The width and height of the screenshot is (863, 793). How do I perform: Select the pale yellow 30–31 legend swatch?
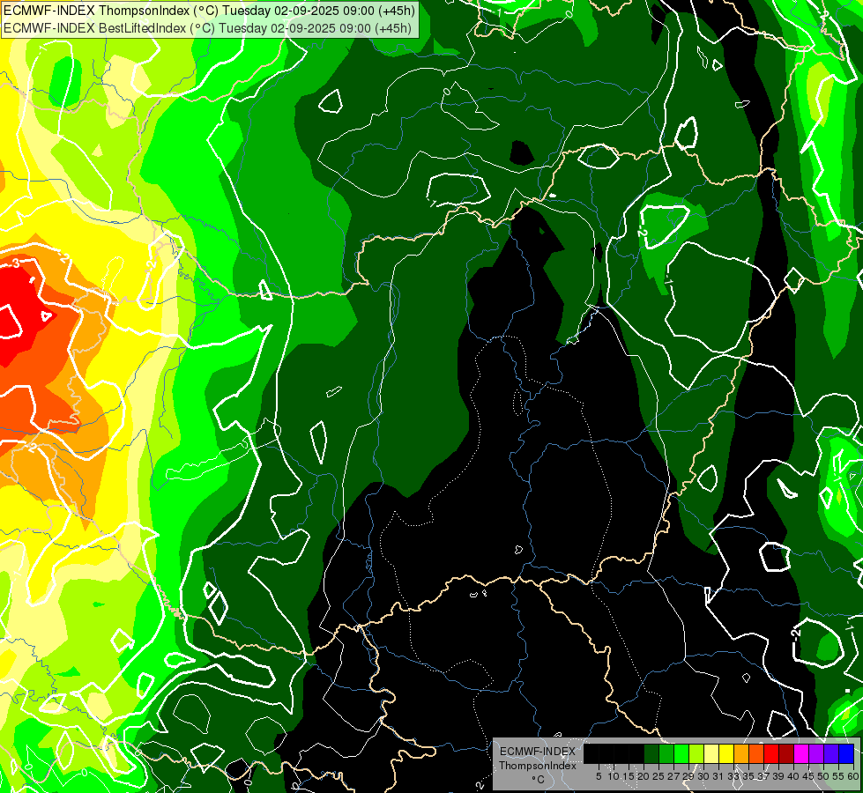[x=711, y=753]
